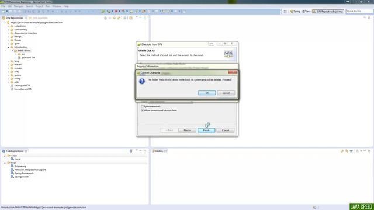The height and width of the screenshot is (210, 374).
Task: Select Atlassian Integrations Support repository
Action: point(30,170)
